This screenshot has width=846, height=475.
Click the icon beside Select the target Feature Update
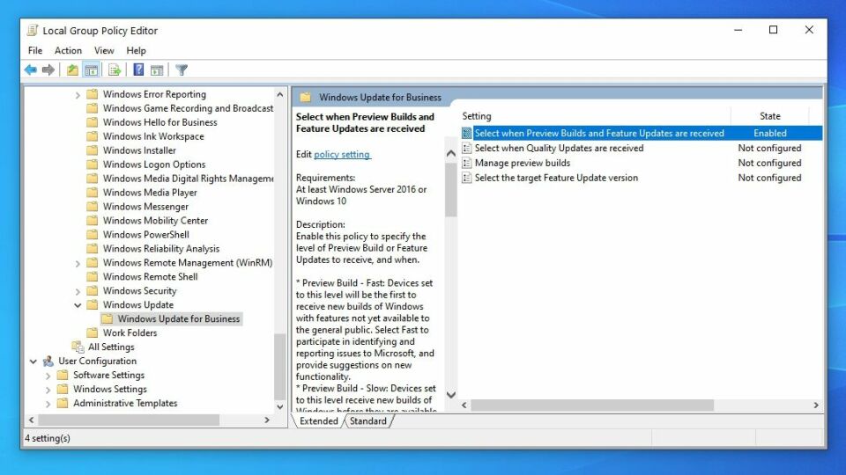(467, 178)
